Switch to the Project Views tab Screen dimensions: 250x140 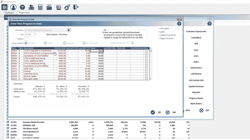point(24,13)
